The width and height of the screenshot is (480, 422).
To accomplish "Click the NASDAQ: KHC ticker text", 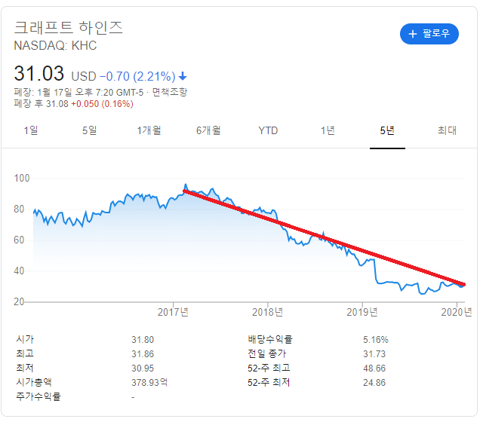I will click(55, 45).
